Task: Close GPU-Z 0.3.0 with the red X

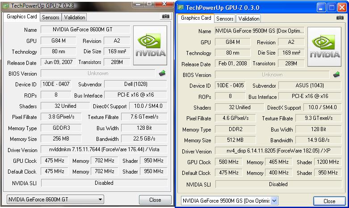Action: (x=342, y=8)
